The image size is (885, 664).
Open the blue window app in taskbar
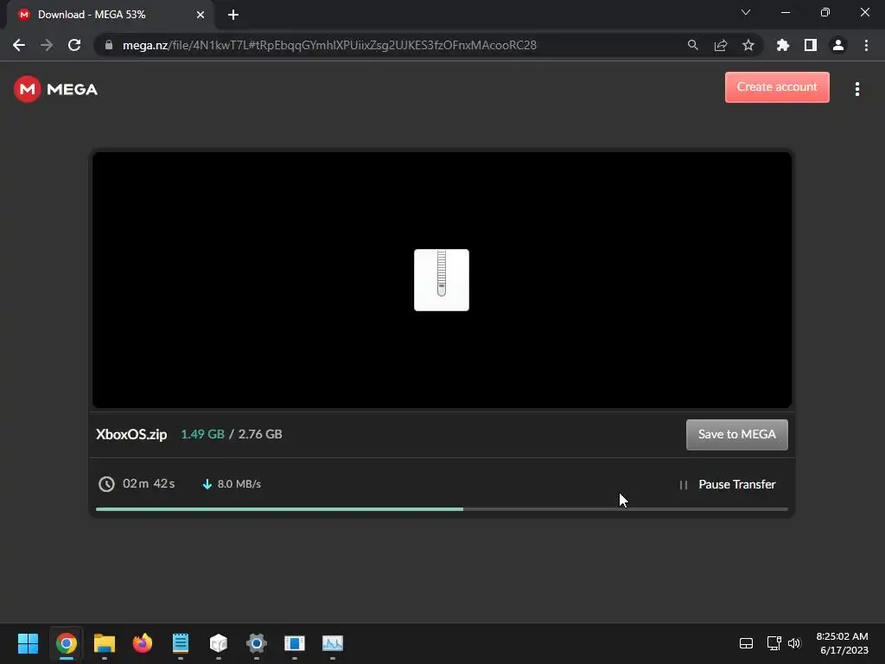[295, 643]
